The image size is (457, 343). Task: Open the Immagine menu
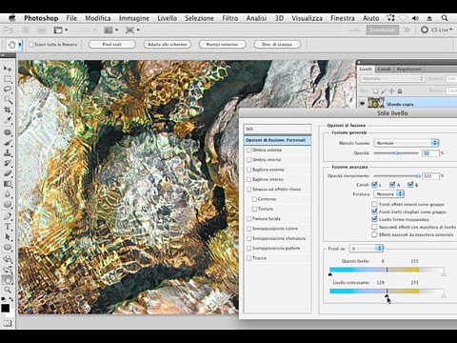[x=134, y=18]
